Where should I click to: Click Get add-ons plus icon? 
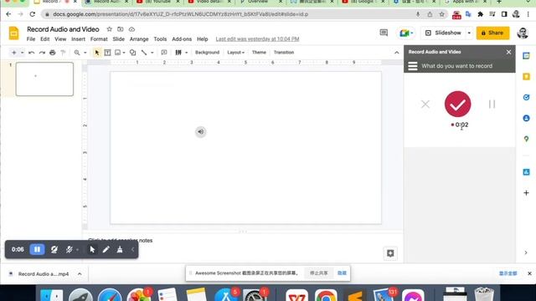tap(527, 193)
